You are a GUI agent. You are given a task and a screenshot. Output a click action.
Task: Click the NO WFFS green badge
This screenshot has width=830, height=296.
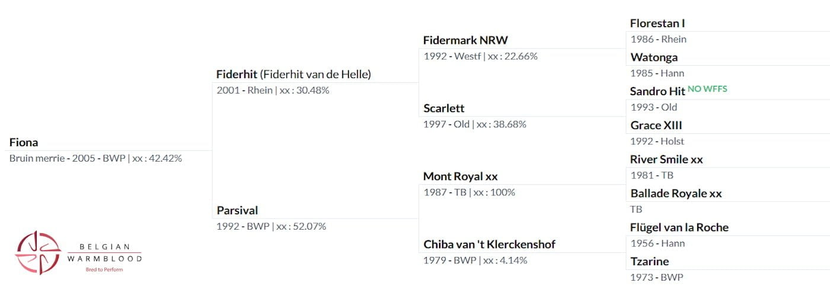[707, 89]
